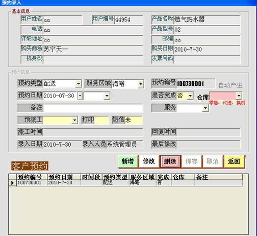Click the 机身码 field
This screenshot has width=257, height=236.
point(93,59)
